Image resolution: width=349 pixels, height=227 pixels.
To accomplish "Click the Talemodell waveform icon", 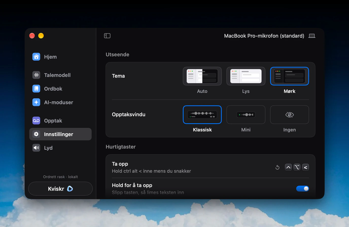I will (36, 75).
